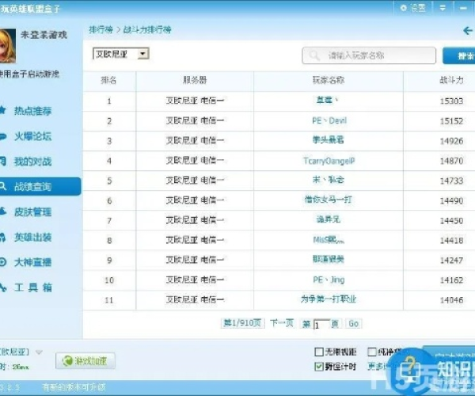Screen dimensions: 475x396
Task: Click the 排名 column header
Action: point(108,80)
